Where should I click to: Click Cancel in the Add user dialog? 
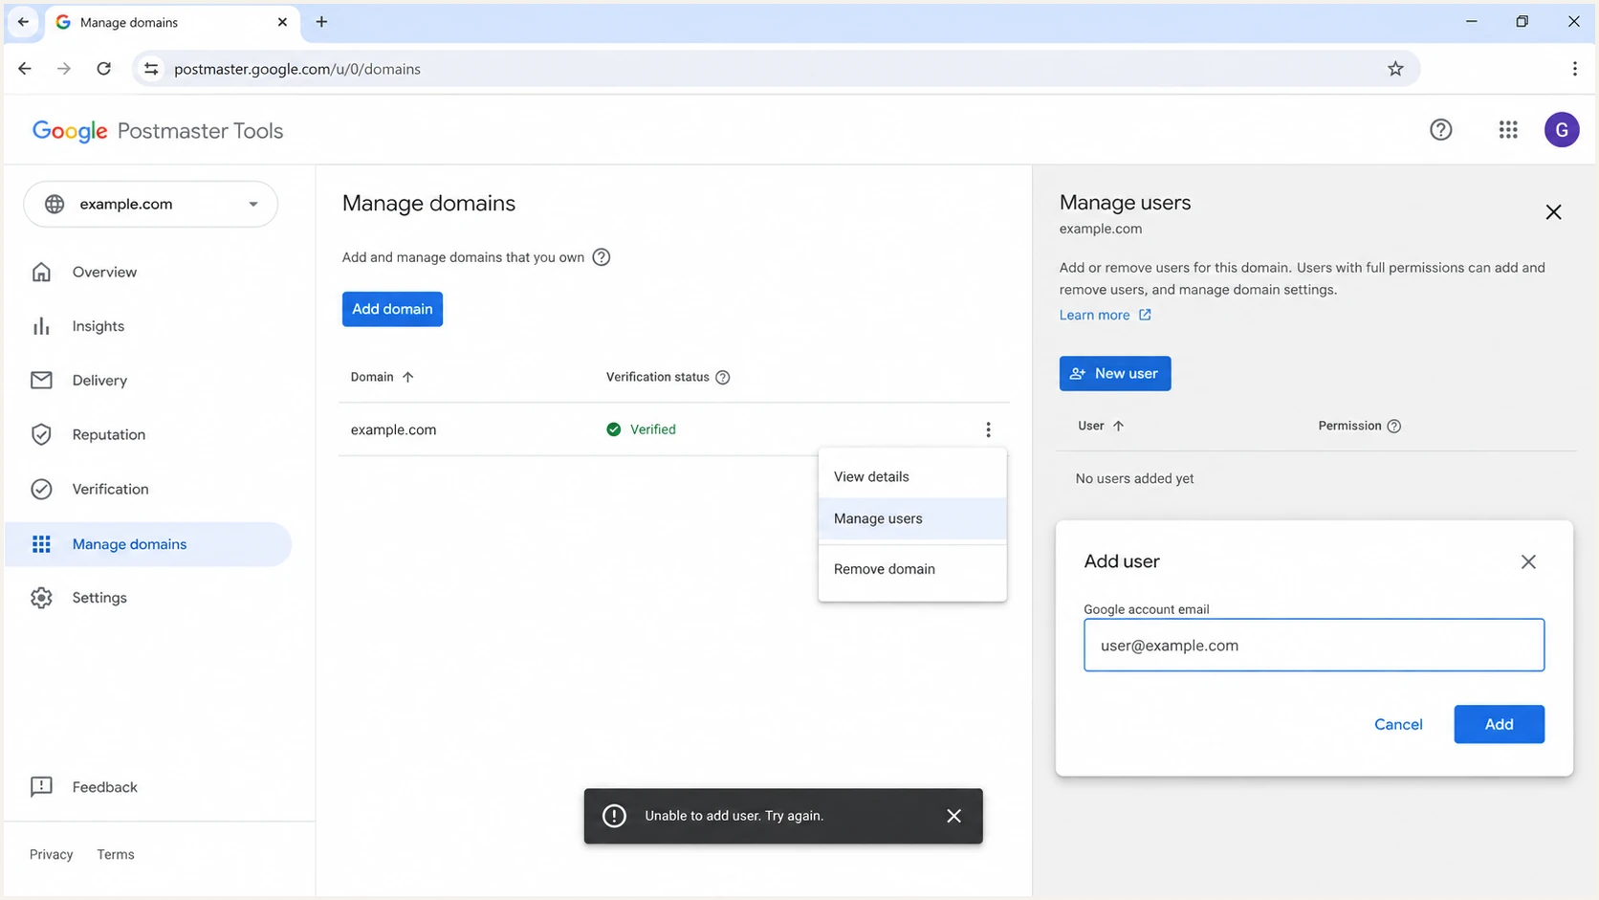point(1398,725)
